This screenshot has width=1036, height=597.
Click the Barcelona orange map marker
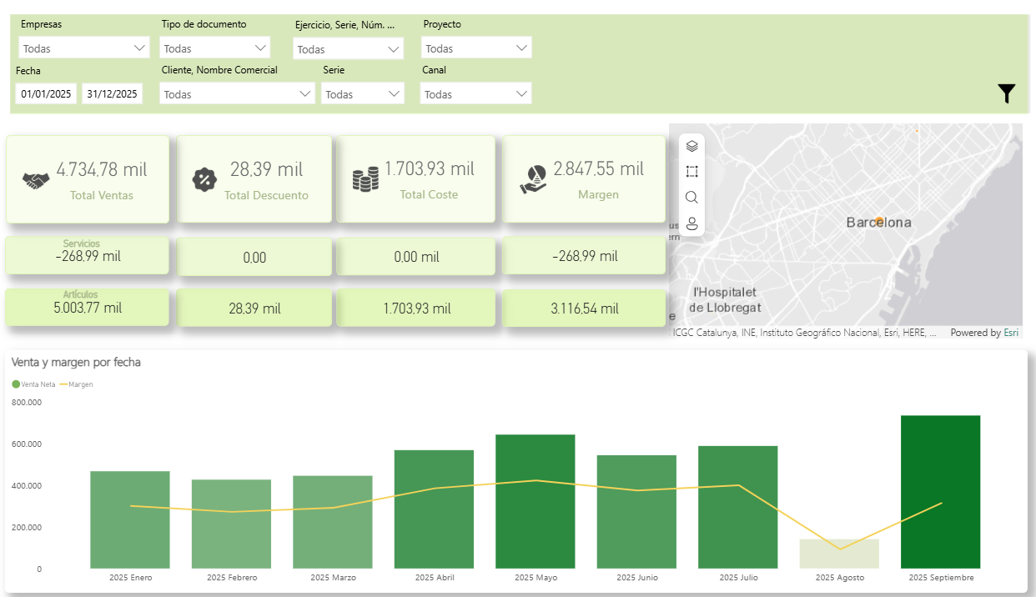pos(878,221)
